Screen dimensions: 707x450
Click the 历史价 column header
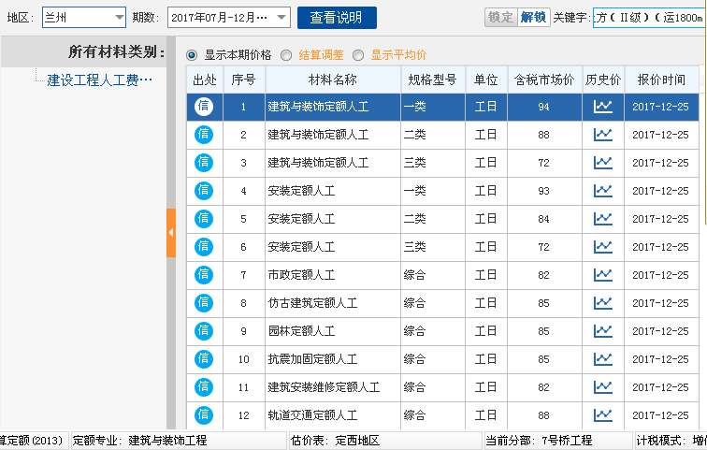click(x=603, y=80)
